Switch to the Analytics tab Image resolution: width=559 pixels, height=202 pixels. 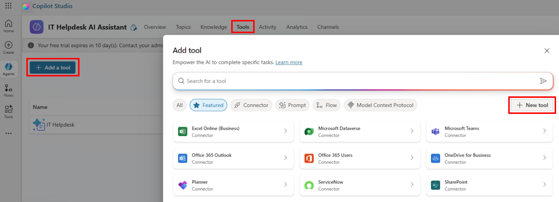297,27
